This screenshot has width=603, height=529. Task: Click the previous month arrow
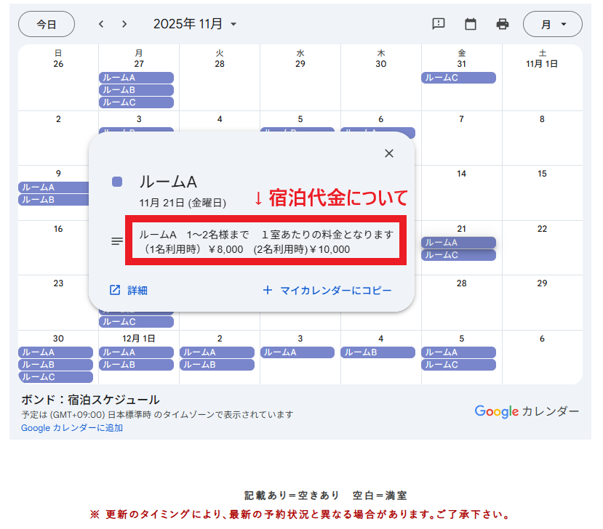click(101, 24)
